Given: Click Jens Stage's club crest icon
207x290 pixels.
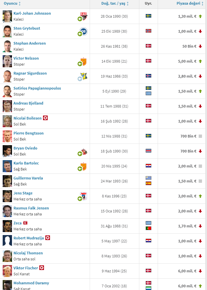Looking at the screenshot, I should tap(84, 196).
